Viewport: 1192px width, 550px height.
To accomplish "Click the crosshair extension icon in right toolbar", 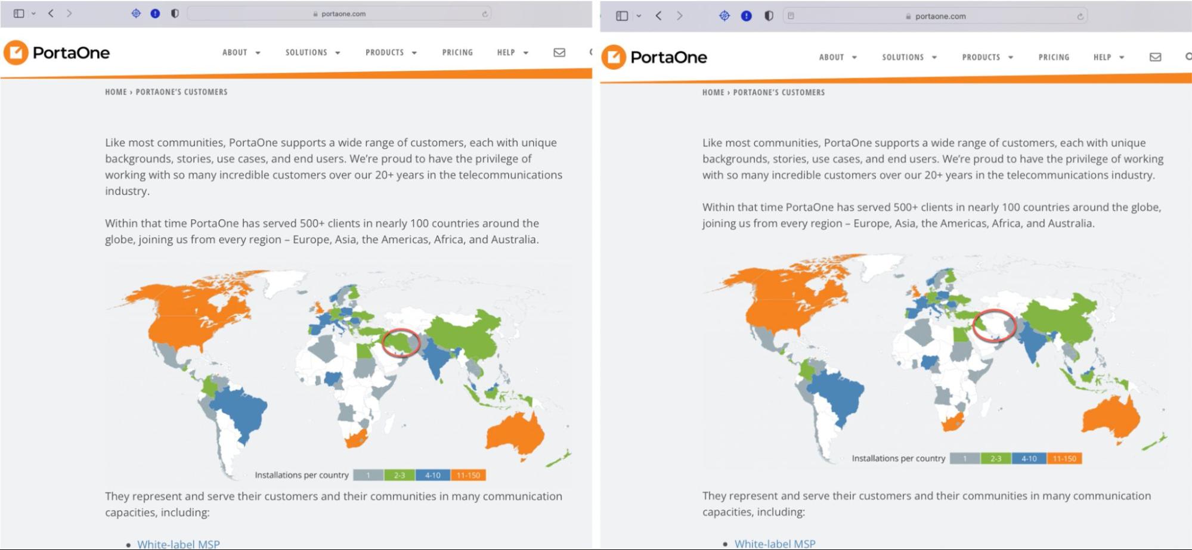I will pyautogui.click(x=725, y=16).
